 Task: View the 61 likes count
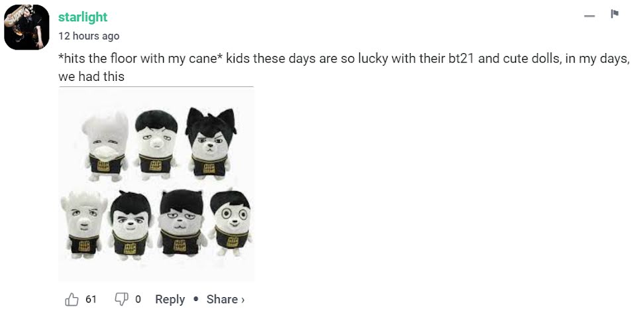tap(91, 300)
